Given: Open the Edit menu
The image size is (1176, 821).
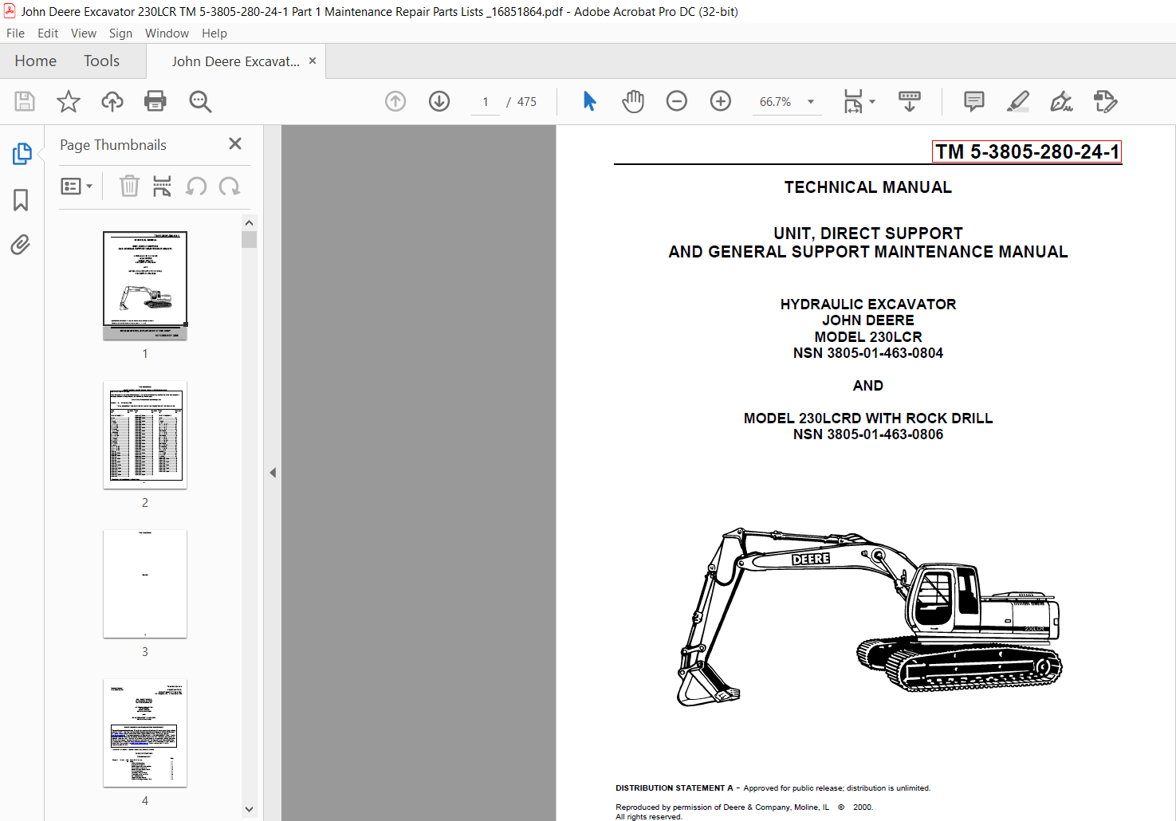Looking at the screenshot, I should point(48,33).
